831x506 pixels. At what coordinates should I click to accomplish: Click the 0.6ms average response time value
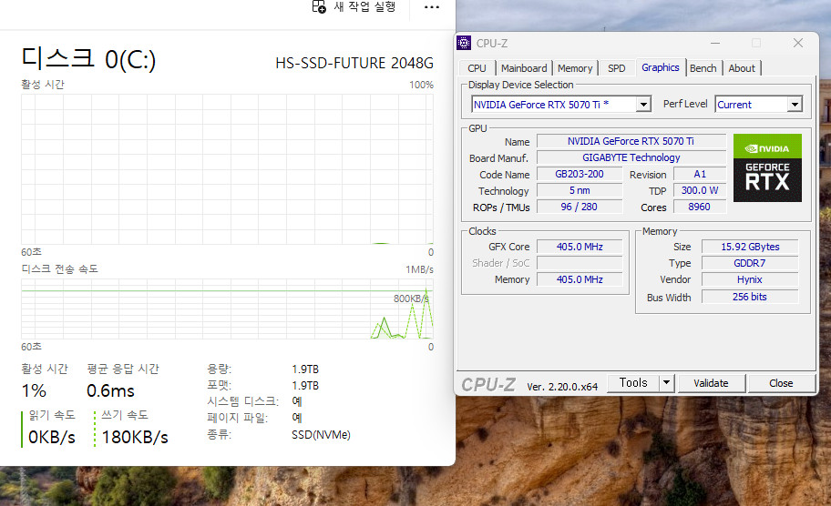pos(110,390)
